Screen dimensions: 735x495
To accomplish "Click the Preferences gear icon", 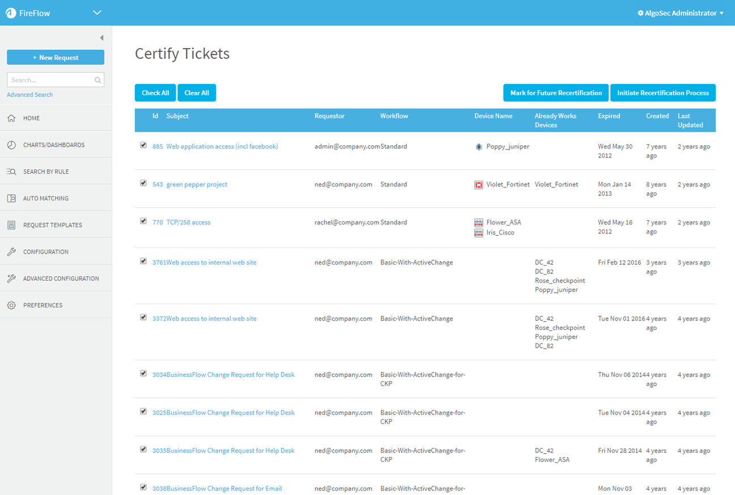I will click(x=11, y=305).
